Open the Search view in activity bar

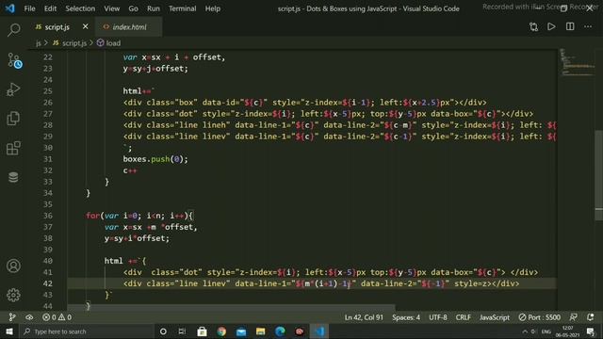[13, 30]
